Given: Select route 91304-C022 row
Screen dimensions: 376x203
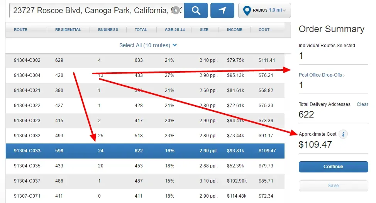Looking at the screenshot, I should [145, 106].
